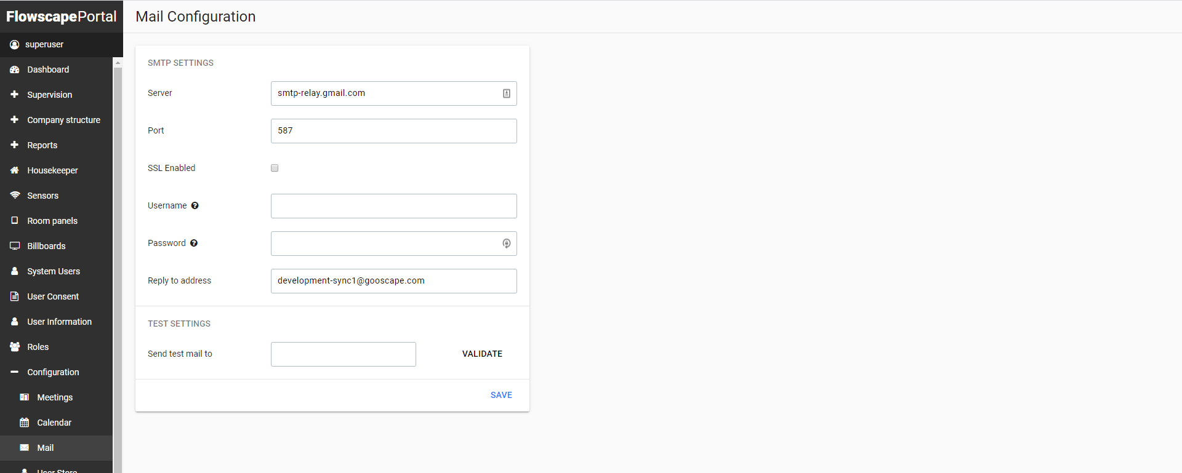The width and height of the screenshot is (1182, 473).
Task: Click the Roles group icon
Action: (15, 346)
